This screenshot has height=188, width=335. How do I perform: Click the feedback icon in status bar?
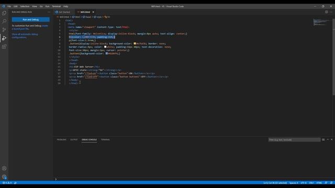coord(326,183)
